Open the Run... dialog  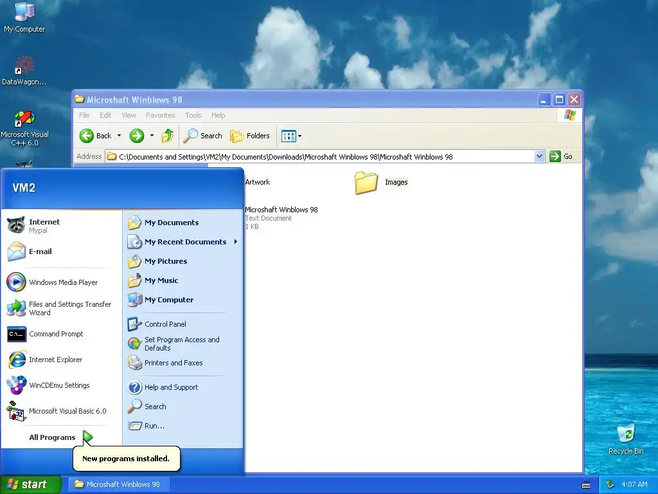[x=183, y=426]
